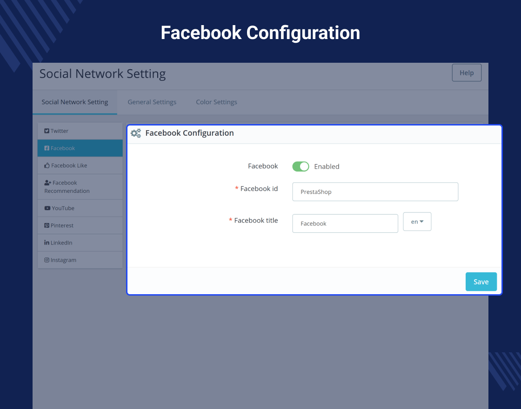The height and width of the screenshot is (409, 521).
Task: Click the Twitter icon in sidebar
Action: (x=47, y=131)
